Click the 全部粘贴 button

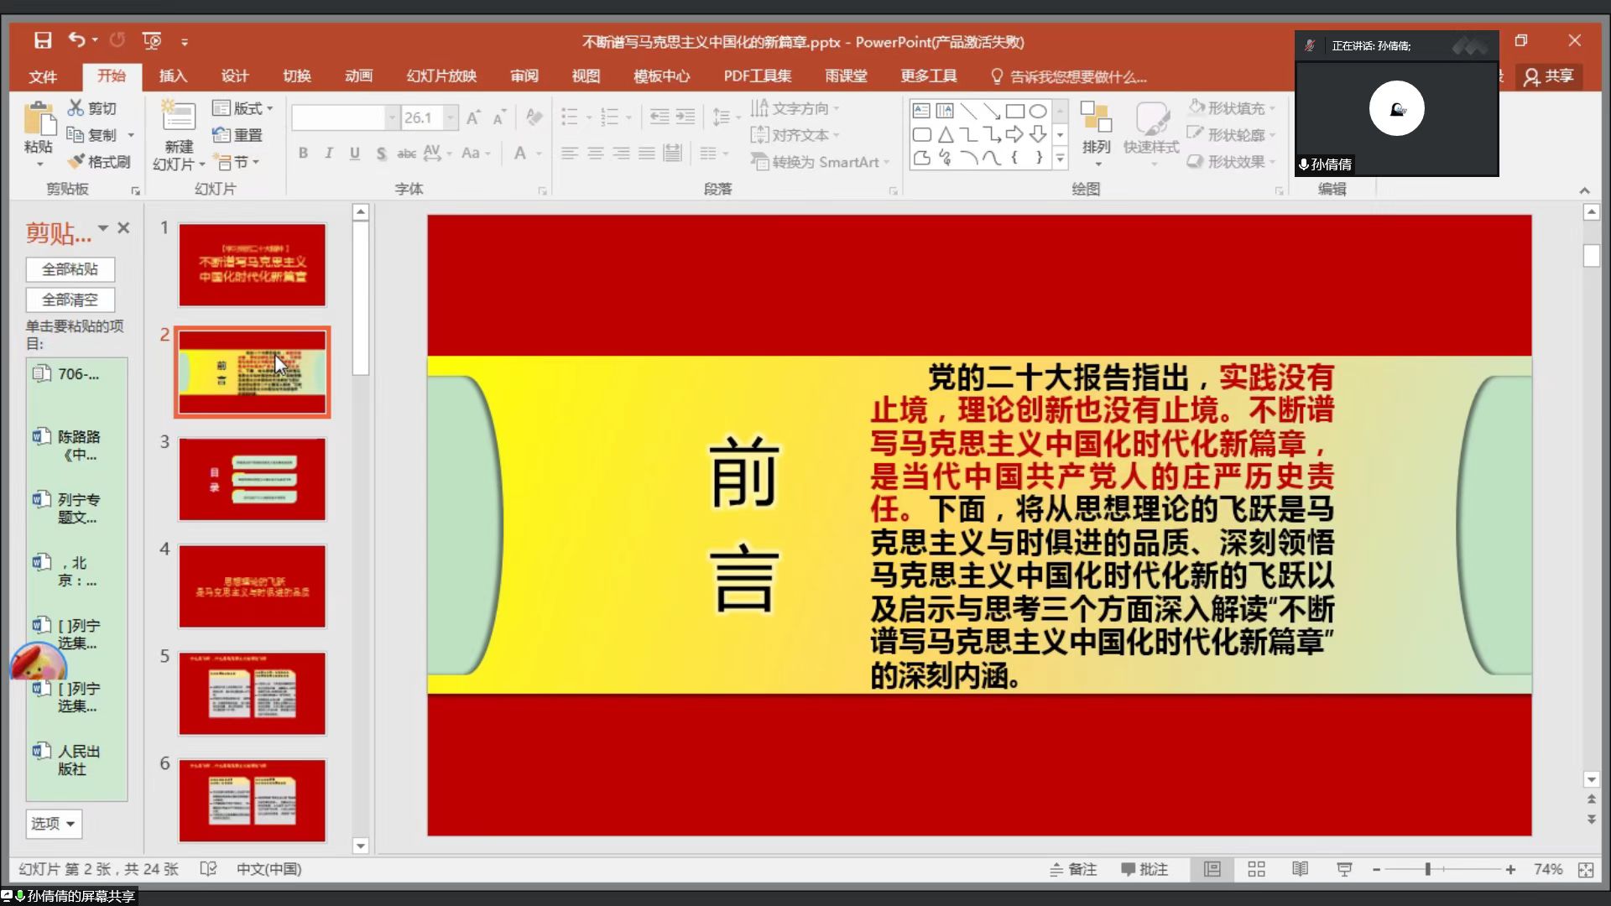[70, 269]
